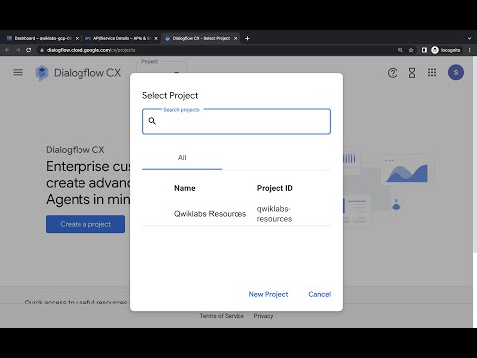Viewport: 477px width, 358px height.
Task: Click the browser zoom magnifier icon
Action: point(400,50)
